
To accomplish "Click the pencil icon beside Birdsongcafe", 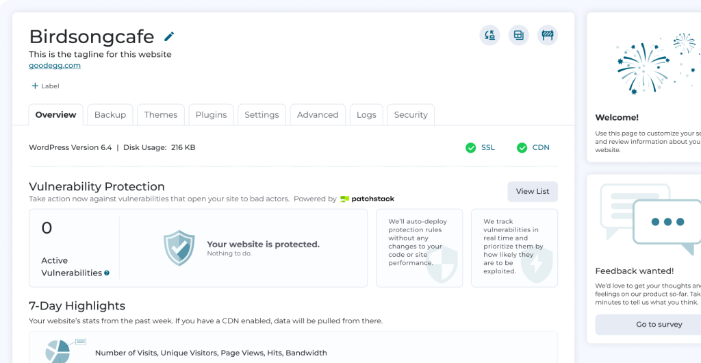I will pos(169,36).
